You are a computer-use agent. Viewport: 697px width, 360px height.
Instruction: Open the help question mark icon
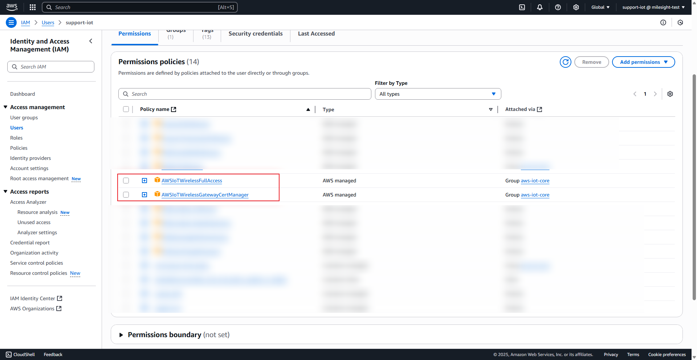pyautogui.click(x=558, y=7)
